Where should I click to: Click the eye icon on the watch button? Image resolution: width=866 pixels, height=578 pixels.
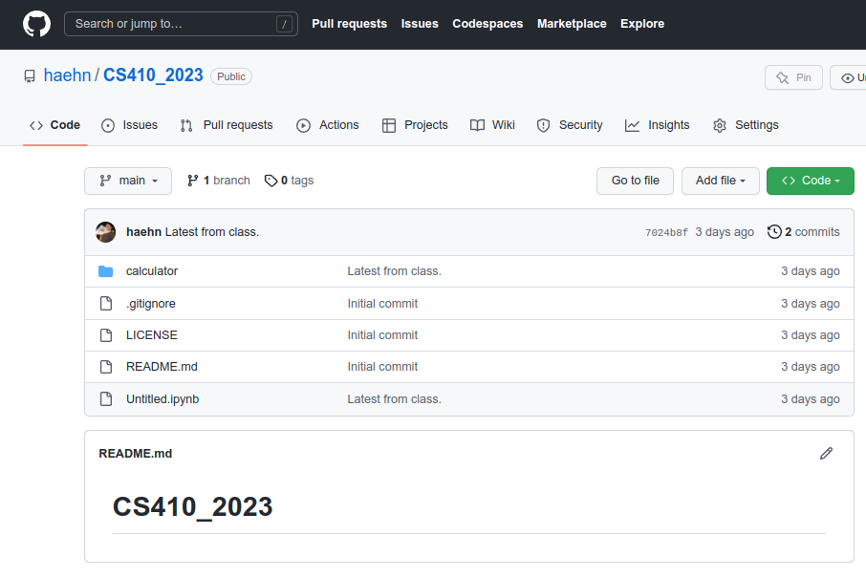click(x=847, y=78)
